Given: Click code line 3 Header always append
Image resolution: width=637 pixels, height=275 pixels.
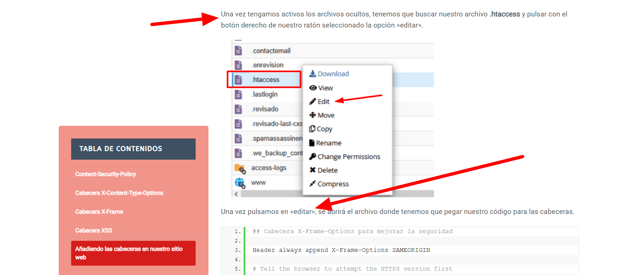Looking at the screenshot, I should pos(341,250).
